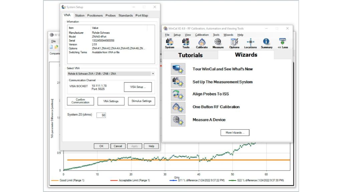This screenshot has height=192, width=342.
Task: Click the VISA Setup button
Action: (x=138, y=87)
